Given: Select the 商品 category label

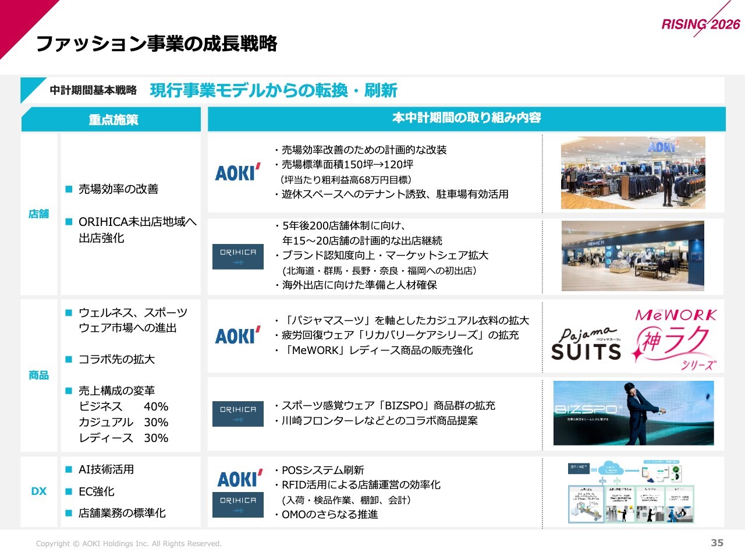Looking at the screenshot, I should pos(39,376).
